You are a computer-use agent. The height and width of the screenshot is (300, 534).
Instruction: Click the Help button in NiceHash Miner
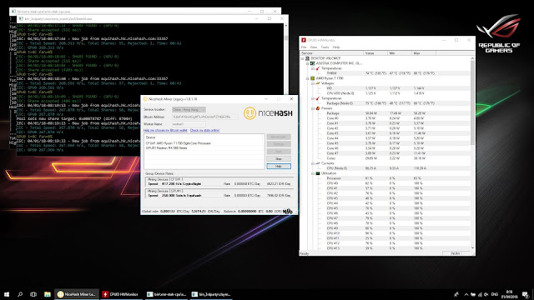279,166
